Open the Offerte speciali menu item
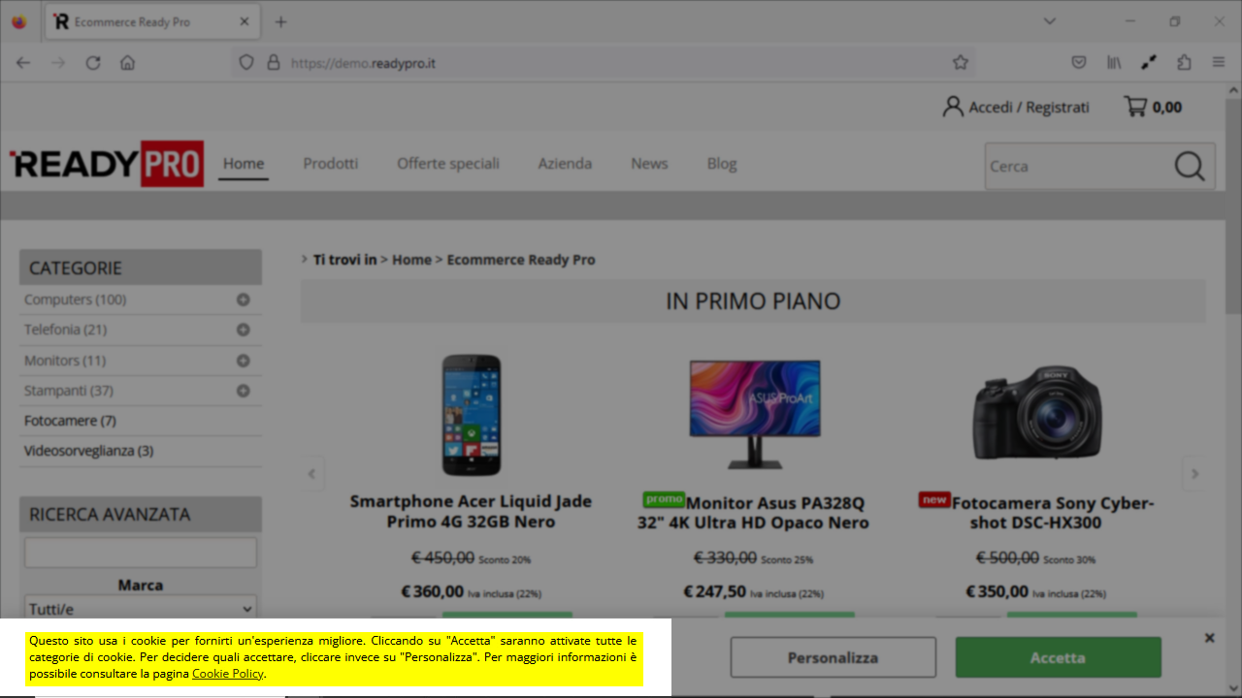Viewport: 1242px width, 698px height. tap(448, 163)
